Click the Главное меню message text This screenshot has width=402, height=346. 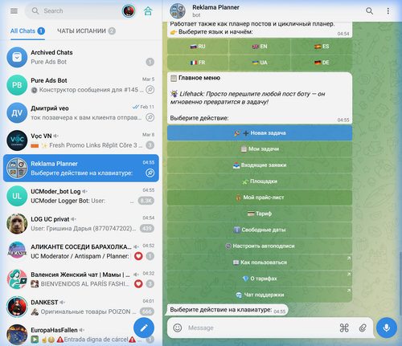pyautogui.click(x=199, y=78)
